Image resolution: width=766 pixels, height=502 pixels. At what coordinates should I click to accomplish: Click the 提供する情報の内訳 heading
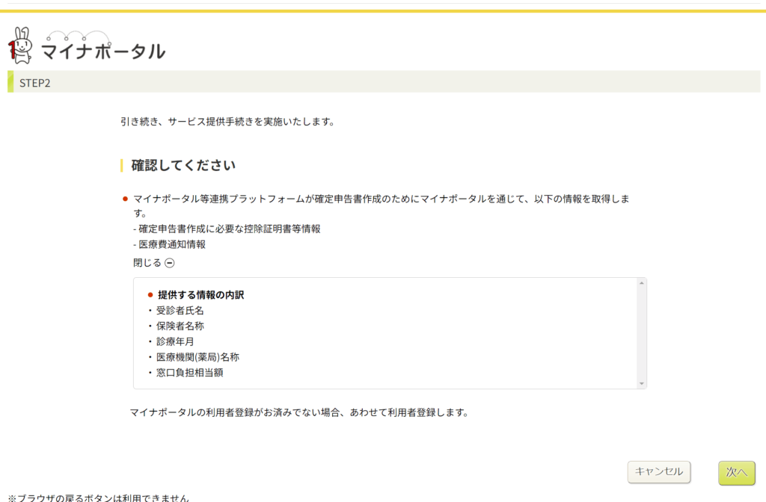click(x=200, y=294)
